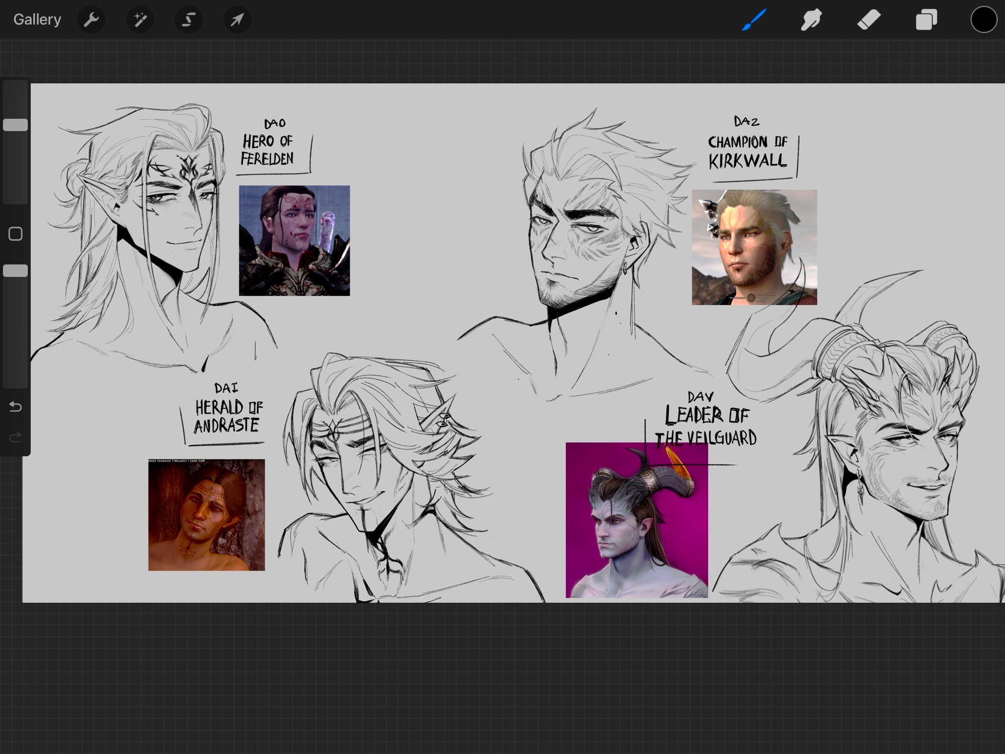1005x754 pixels.
Task: Click the brush size slider handle
Action: (16, 125)
